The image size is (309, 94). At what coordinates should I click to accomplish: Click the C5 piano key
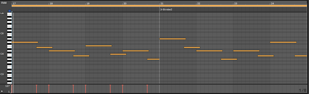tap(9, 33)
